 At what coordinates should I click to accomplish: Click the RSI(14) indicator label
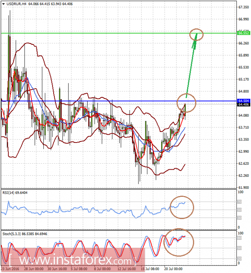15,193
